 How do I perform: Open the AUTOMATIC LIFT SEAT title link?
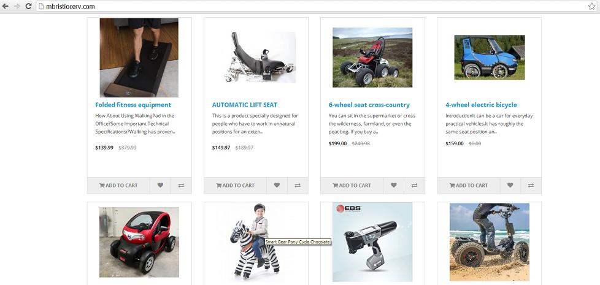(245, 105)
